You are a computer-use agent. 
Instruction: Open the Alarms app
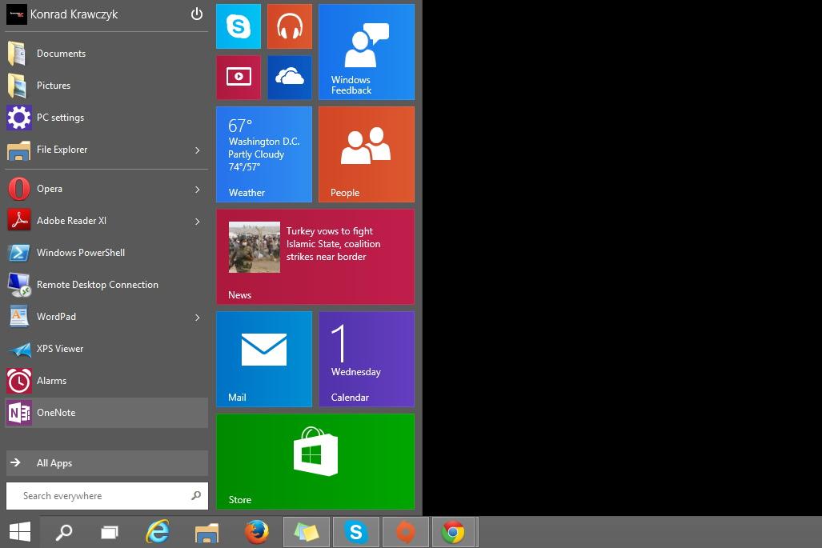click(106, 380)
